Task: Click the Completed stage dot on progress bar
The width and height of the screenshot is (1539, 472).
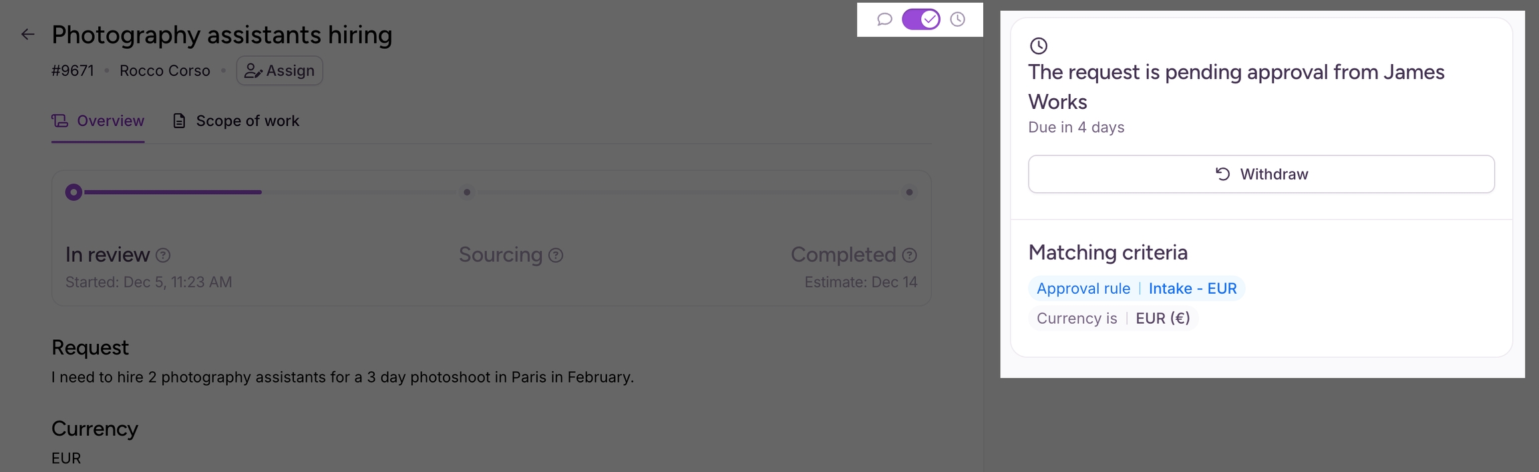Action: pyautogui.click(x=909, y=192)
